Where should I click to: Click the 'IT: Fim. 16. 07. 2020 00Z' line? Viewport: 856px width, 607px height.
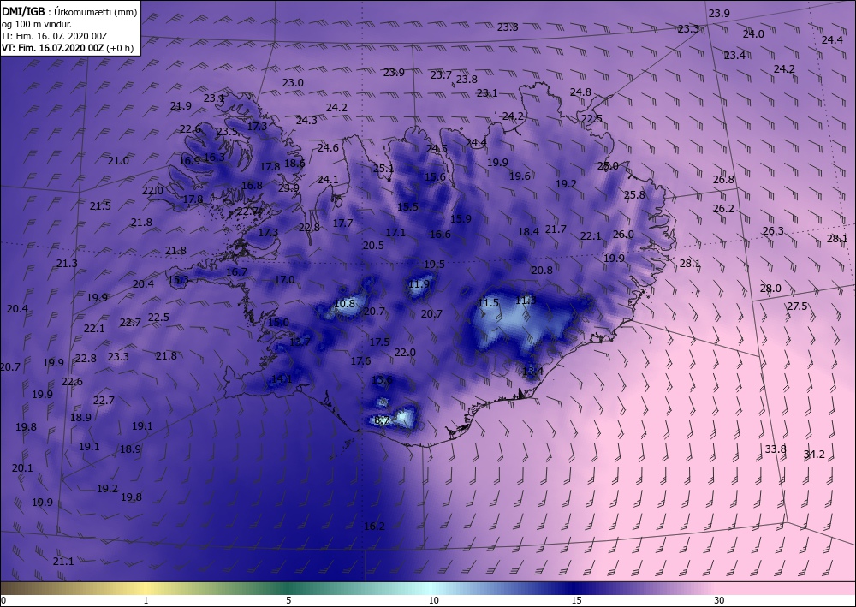coord(55,36)
